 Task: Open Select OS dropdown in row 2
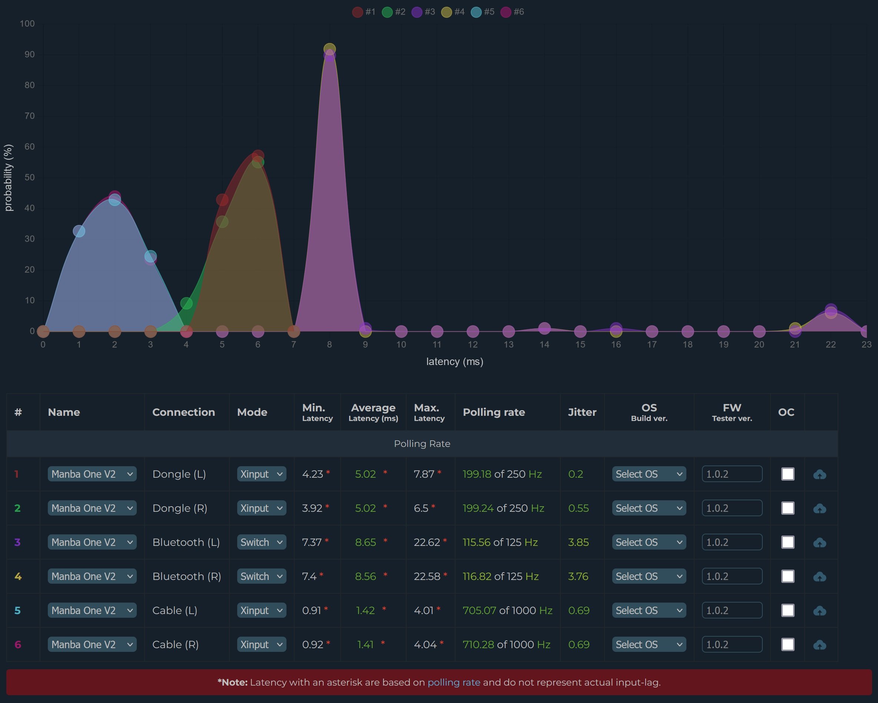[x=649, y=508]
